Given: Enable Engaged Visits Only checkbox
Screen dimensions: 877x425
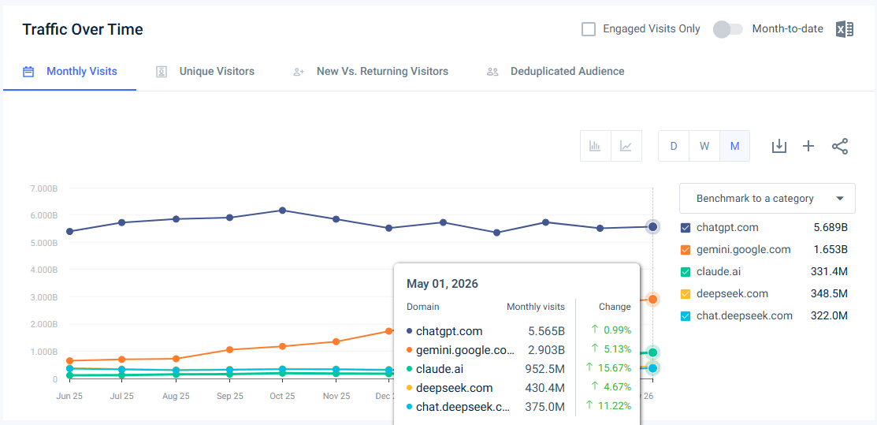Looking at the screenshot, I should coord(589,29).
